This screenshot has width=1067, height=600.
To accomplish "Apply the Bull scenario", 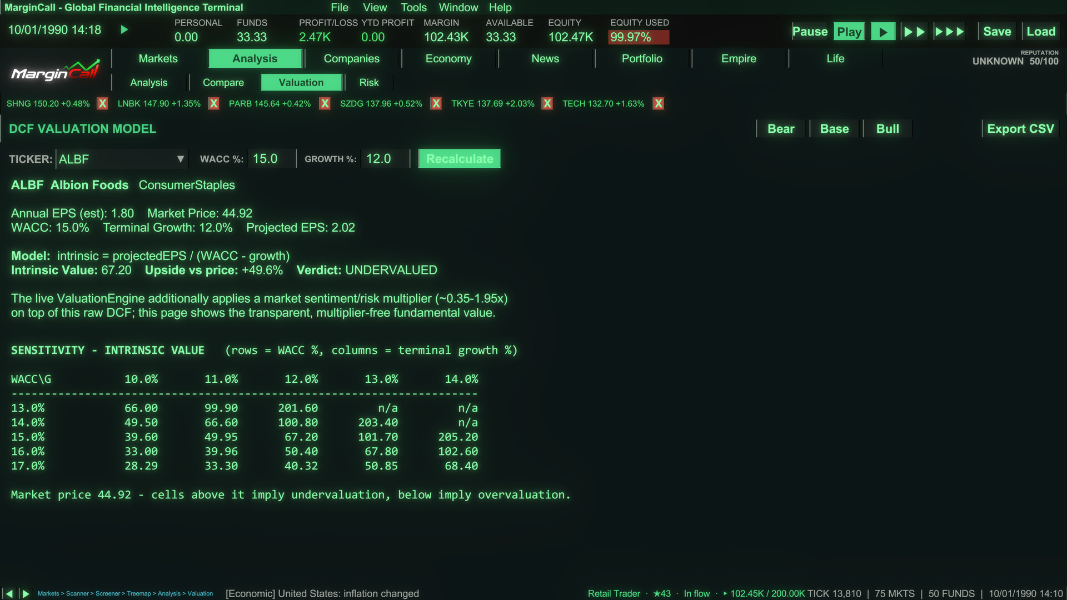I will (887, 129).
